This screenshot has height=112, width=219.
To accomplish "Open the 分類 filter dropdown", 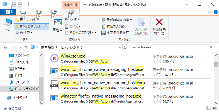I will coord(72,20).
